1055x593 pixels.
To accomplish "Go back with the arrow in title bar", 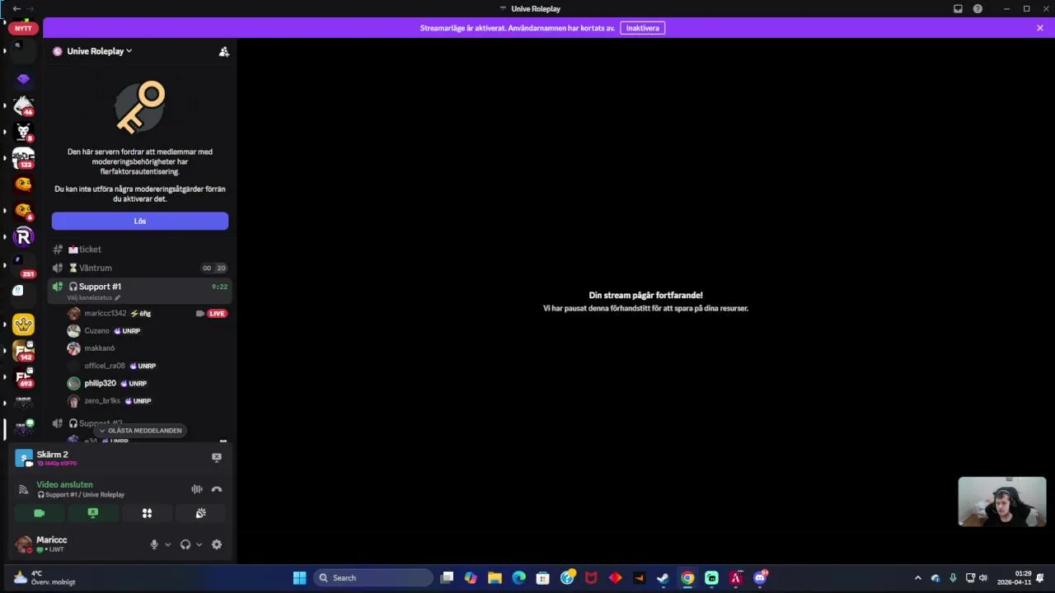I will [x=16, y=8].
